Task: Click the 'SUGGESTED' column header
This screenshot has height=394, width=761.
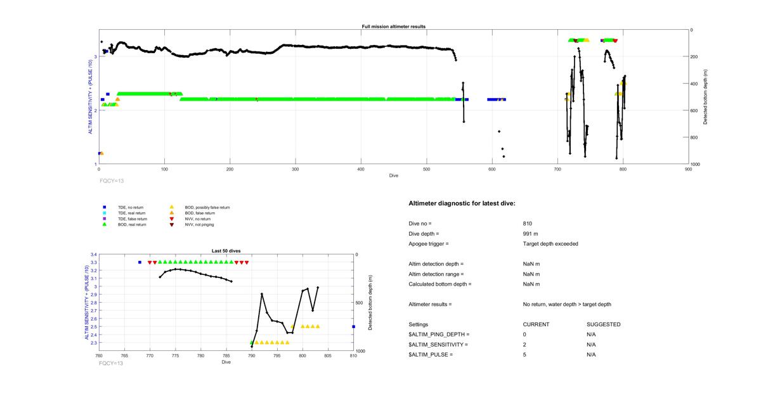Action: coord(604,324)
